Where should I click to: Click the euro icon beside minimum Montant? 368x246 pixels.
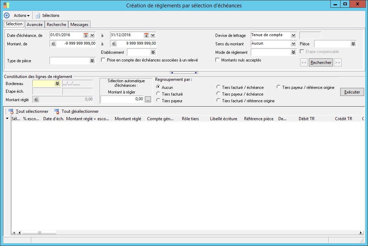(53, 44)
